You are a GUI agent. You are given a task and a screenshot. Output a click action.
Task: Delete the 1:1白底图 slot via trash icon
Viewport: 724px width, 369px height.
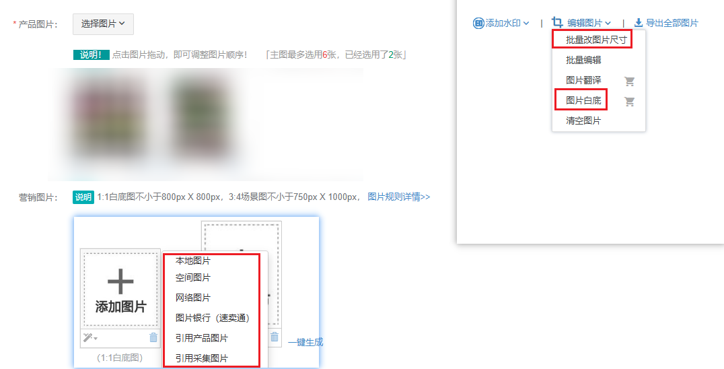[153, 337]
